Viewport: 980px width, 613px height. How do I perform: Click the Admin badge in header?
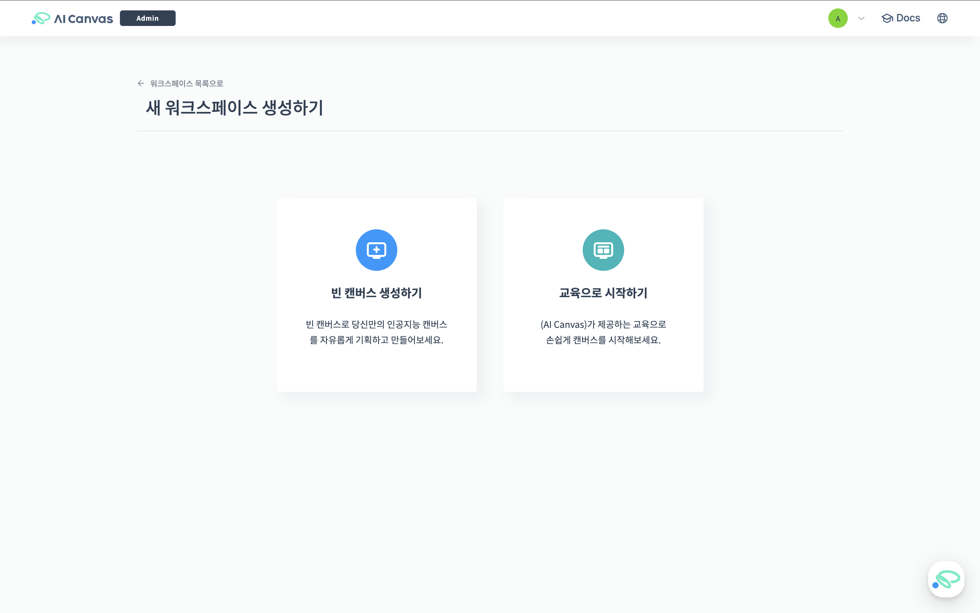click(147, 18)
